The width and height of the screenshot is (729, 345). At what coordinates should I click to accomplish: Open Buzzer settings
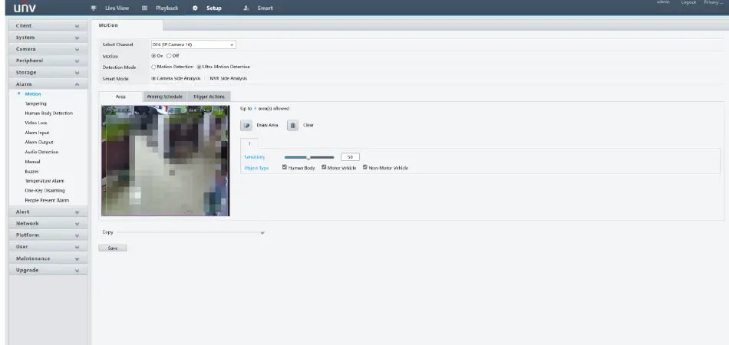click(31, 171)
